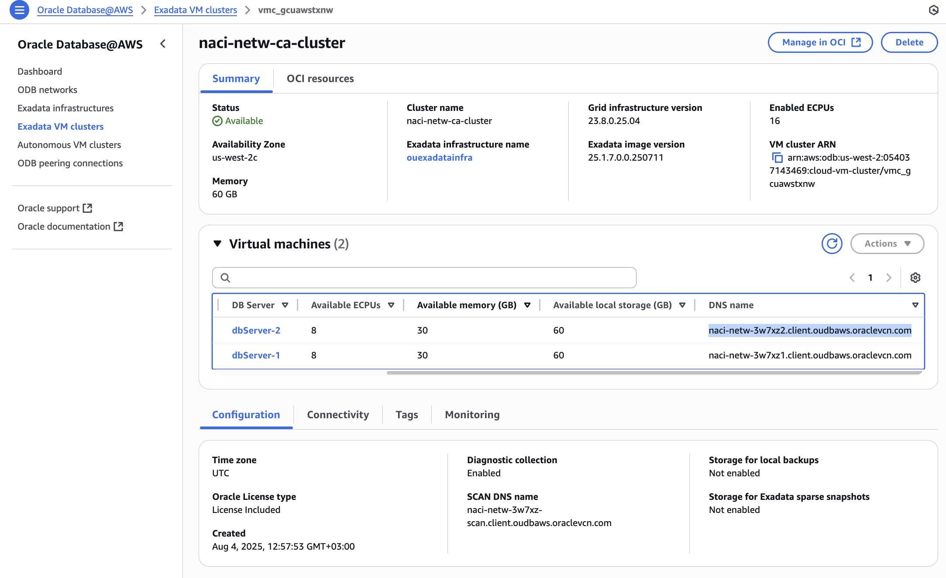Collapse the Oracle Database@AWS side panel

[163, 44]
